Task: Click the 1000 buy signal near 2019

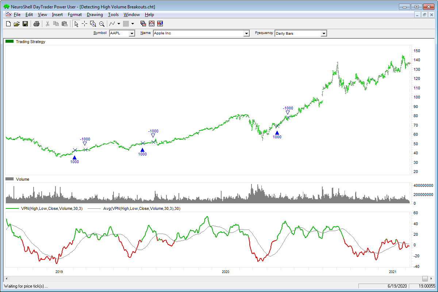Action: 74,158
